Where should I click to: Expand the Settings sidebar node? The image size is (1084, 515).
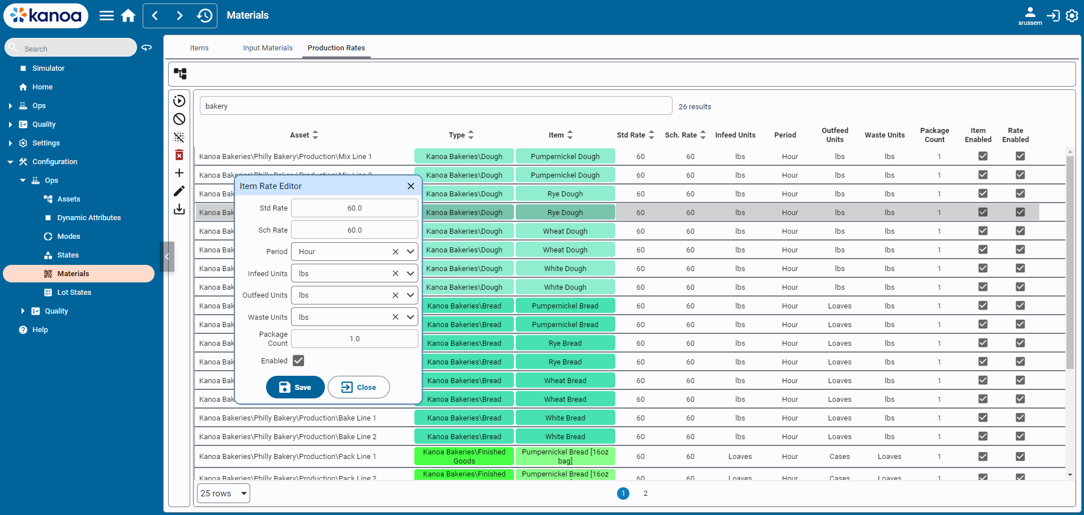[10, 143]
